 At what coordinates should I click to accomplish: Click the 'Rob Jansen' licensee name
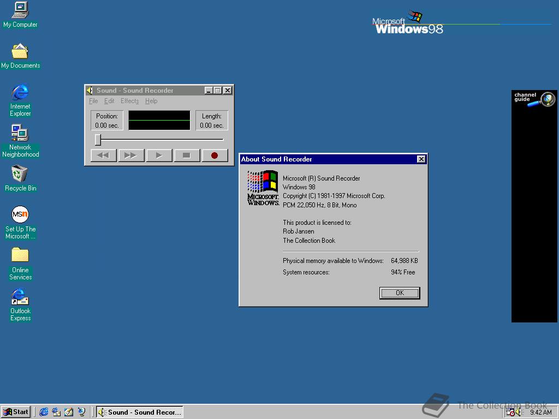(x=299, y=231)
